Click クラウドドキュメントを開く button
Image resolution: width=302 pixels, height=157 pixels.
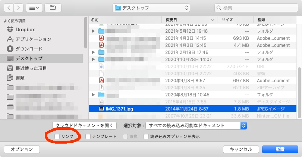coord(84,126)
